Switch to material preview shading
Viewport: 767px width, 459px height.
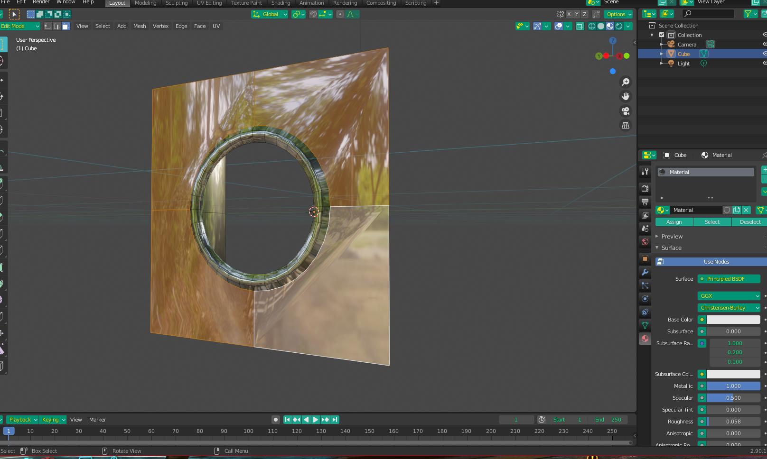[610, 26]
